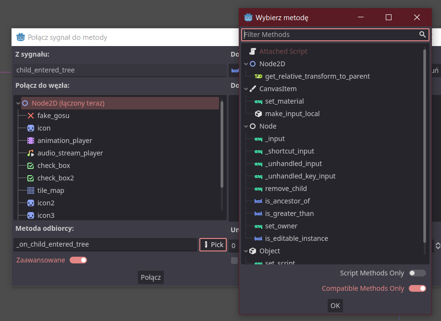Click the T2D icon beside get_relative_transform_to_parent
Image resolution: width=441 pixels, height=321 pixels.
[x=258, y=76]
